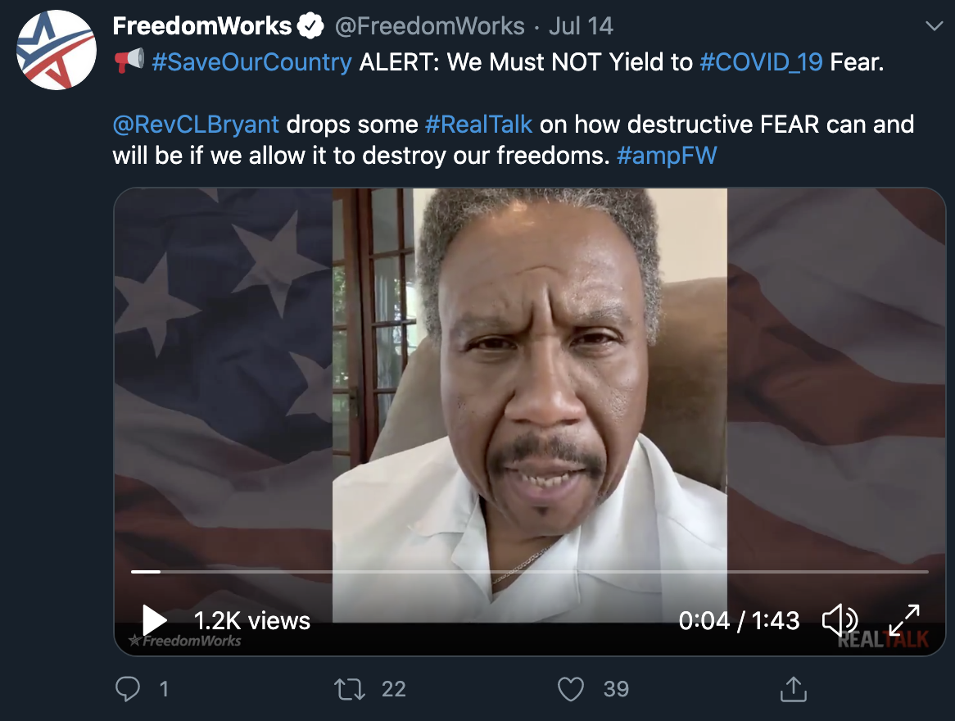Open the @FreedomWorks handle link
955x721 pixels.
(430, 26)
